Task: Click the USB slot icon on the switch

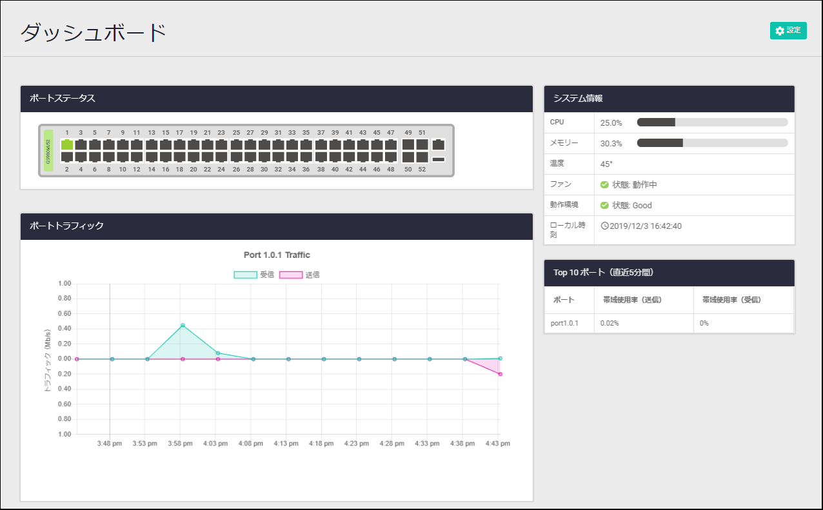Action: pyautogui.click(x=439, y=159)
